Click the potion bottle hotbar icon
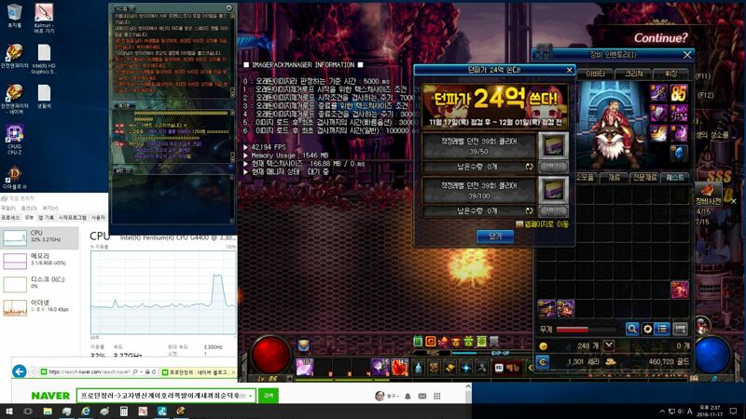The width and height of the screenshot is (746, 419). pos(418,367)
